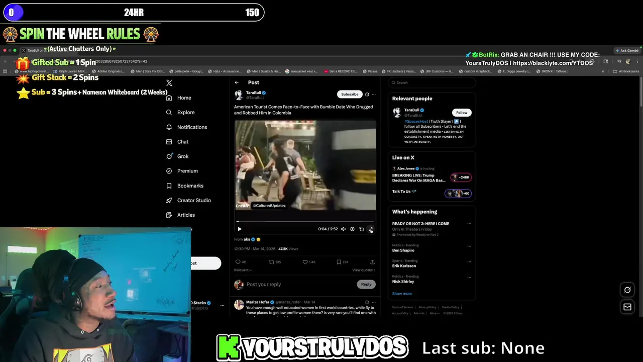Image resolution: width=643 pixels, height=362 pixels.
Task: Click the Privacy Policy footer link
Action: point(427,307)
